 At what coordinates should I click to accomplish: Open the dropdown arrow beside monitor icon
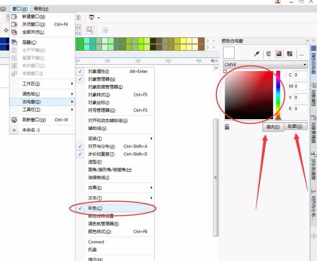tap(98, 18)
